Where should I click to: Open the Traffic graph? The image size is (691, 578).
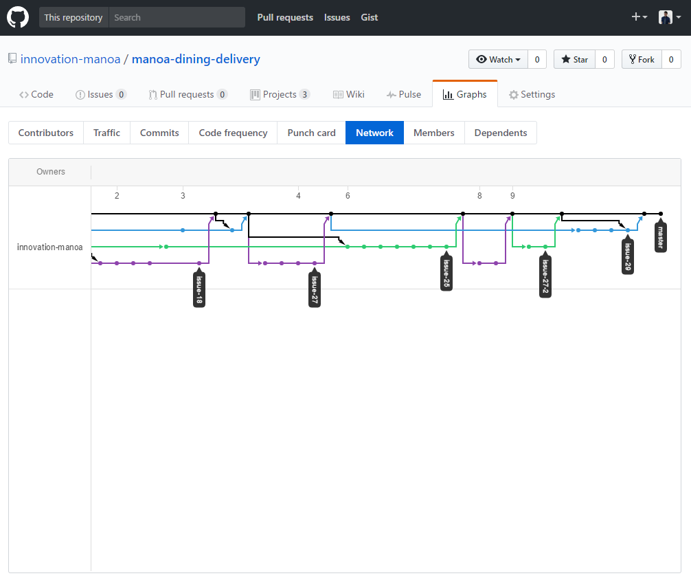click(106, 133)
